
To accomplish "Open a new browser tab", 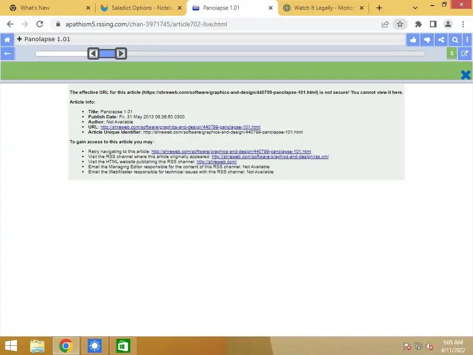I will 379,8.
